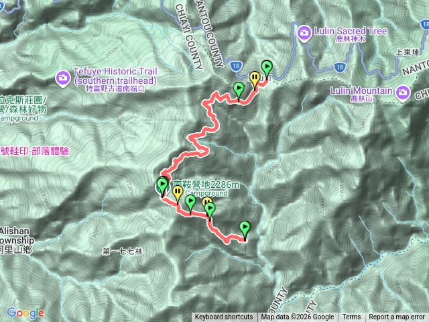Click the green play marker between the two lower pause markers

(190, 204)
